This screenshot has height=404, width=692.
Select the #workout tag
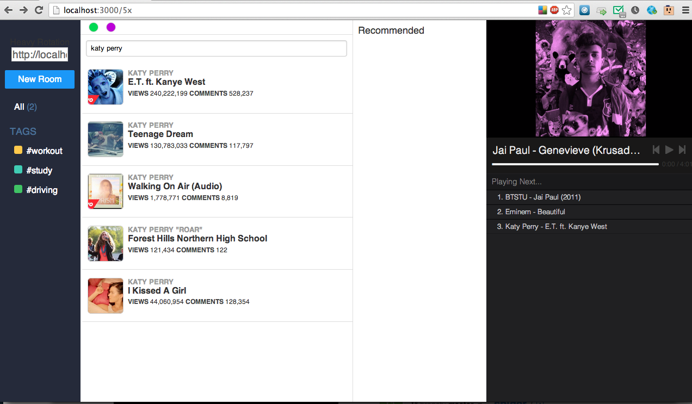tap(45, 151)
